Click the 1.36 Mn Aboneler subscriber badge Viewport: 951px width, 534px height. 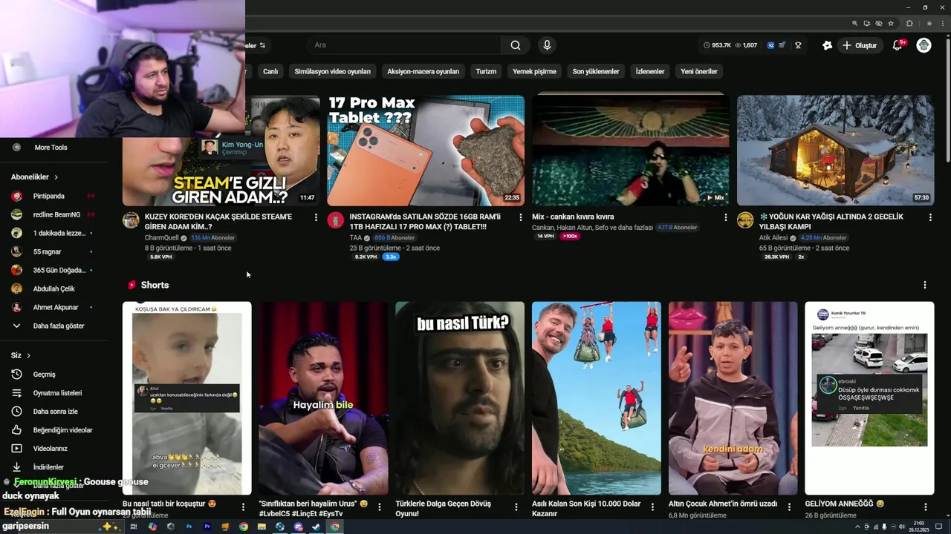pos(212,238)
